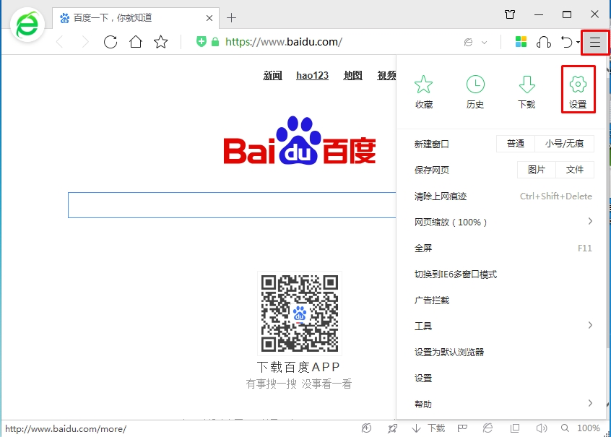Reload the Baidu page with refresh icon
The width and height of the screenshot is (611, 437).
(110, 42)
